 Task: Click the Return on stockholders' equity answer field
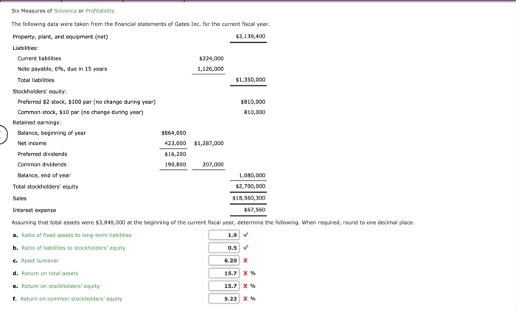(224, 286)
